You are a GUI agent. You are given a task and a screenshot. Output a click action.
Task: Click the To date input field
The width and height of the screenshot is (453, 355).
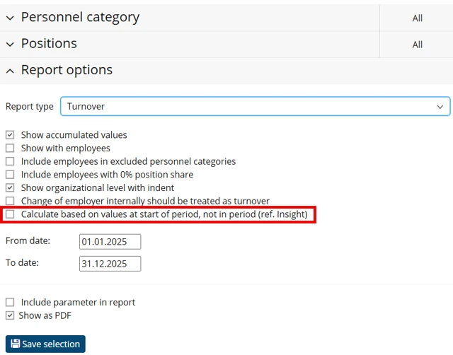click(110, 264)
